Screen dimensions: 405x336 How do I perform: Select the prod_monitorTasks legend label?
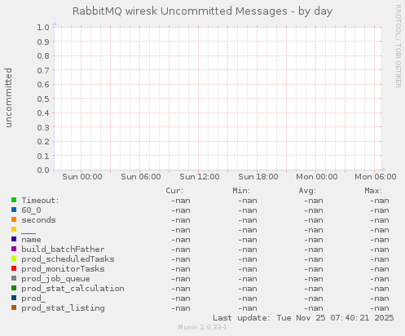[63, 269]
